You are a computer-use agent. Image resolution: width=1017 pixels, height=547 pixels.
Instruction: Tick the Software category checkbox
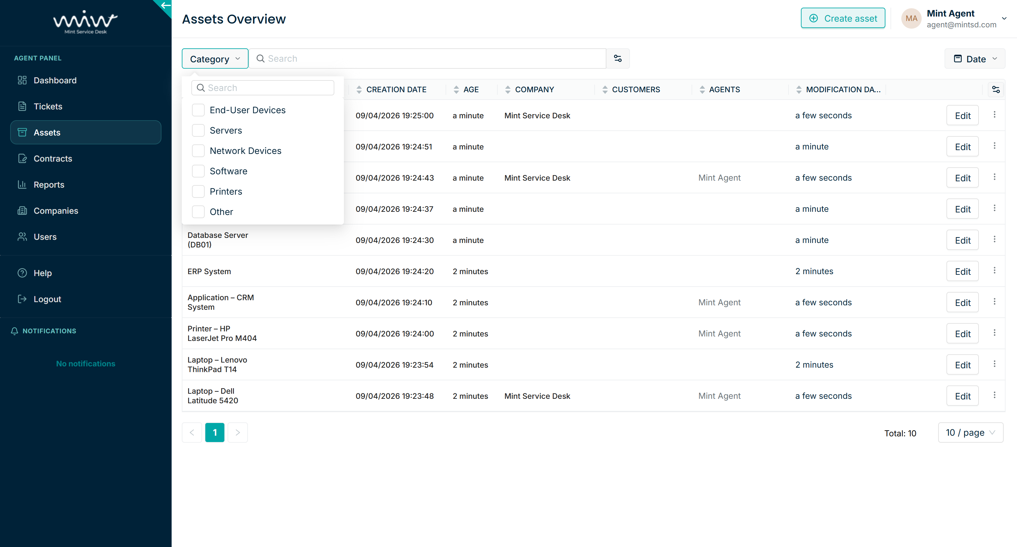tap(198, 171)
